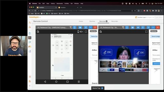The width and height of the screenshot is (164, 92).
Task: Expand the Galaxy device panel with arrows icon
Action: [x=86, y=27]
